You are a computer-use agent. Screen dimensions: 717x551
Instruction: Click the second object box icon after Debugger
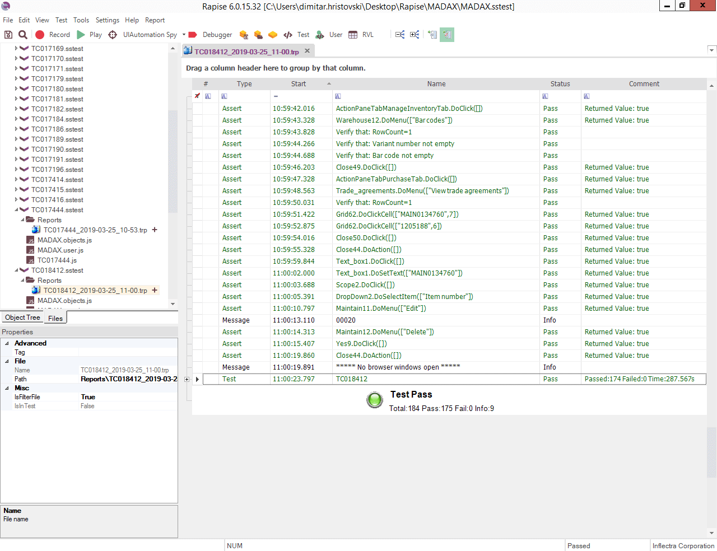(258, 35)
